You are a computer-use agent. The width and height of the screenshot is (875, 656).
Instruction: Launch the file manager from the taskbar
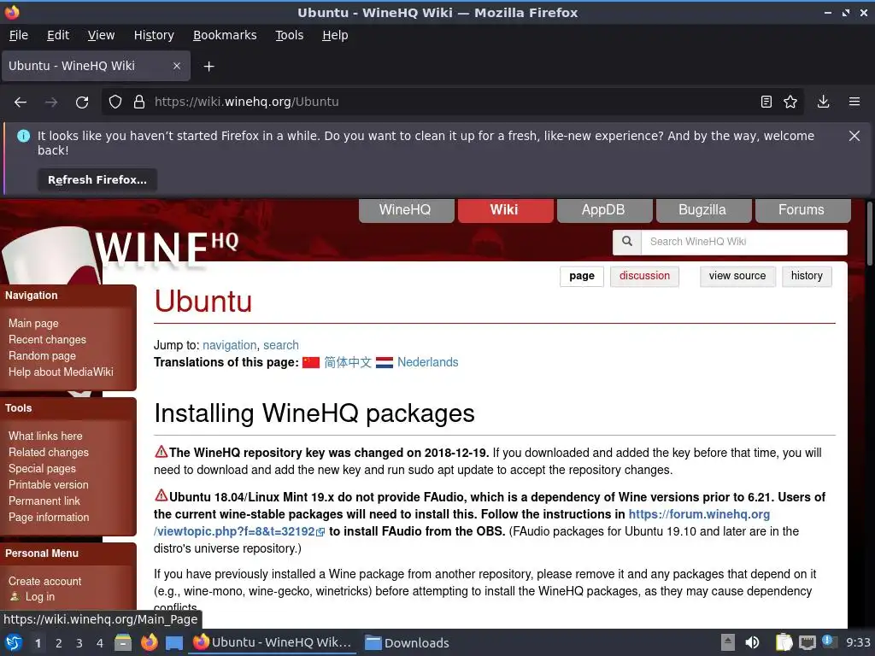(x=123, y=642)
